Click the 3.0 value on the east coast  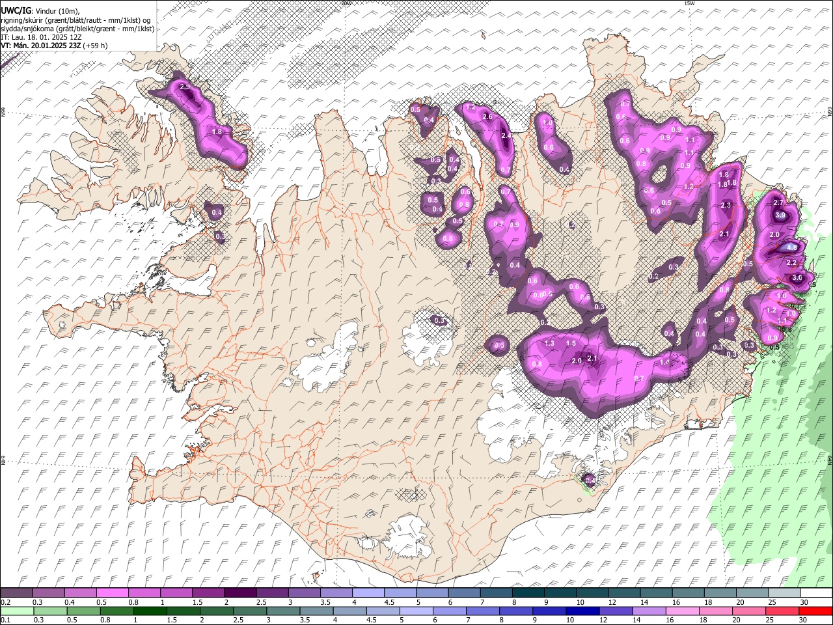pyautogui.click(x=797, y=278)
